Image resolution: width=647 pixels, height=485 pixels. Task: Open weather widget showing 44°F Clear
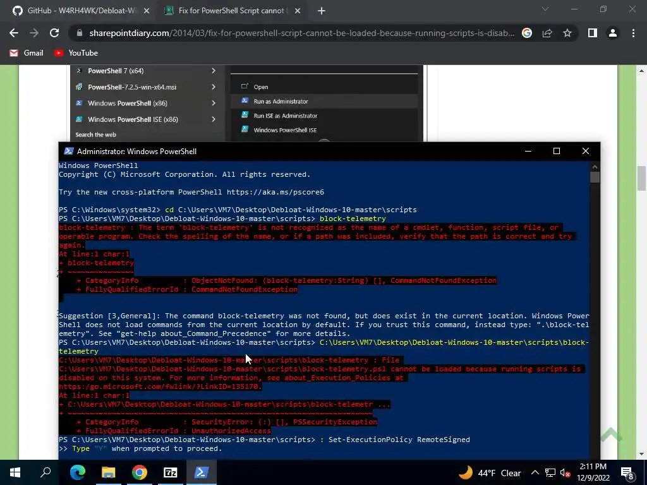pos(490,472)
